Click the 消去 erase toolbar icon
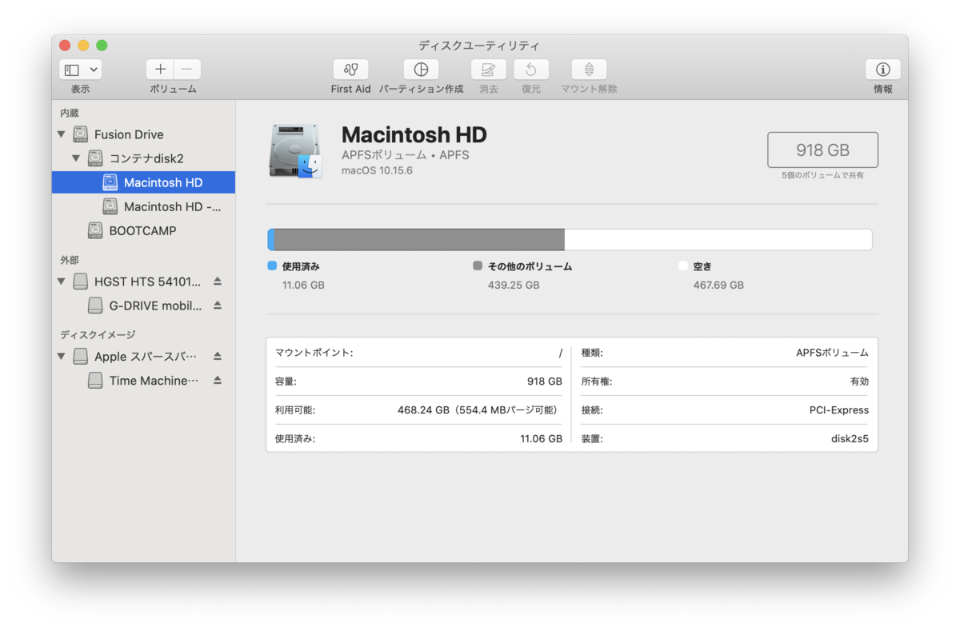This screenshot has width=960, height=631. coord(489,70)
